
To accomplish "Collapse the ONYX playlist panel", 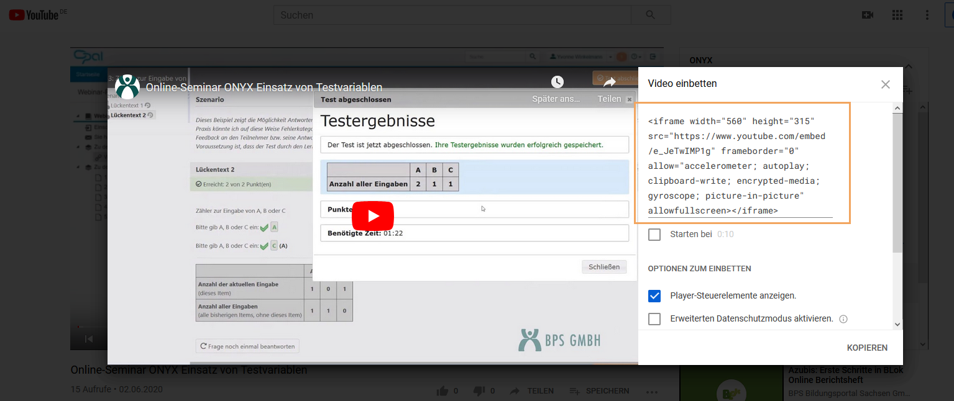I will click(x=908, y=65).
